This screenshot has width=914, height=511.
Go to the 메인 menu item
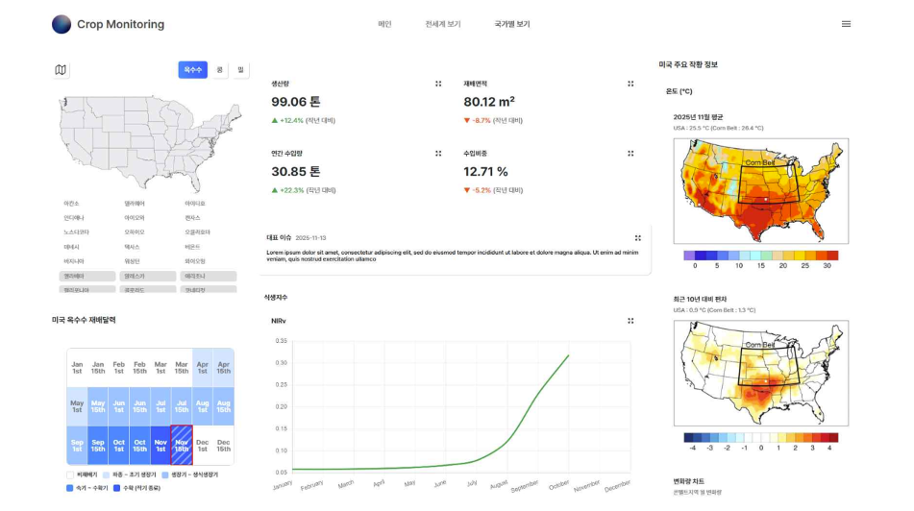[384, 24]
